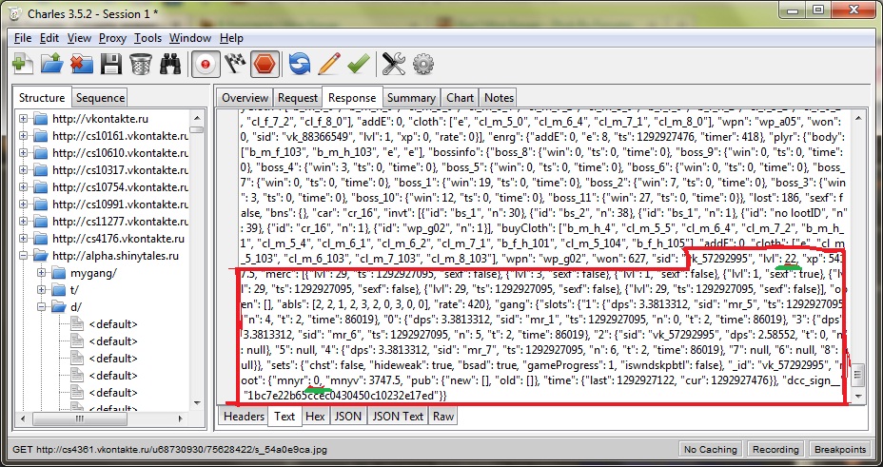Toggle throttling with the checkered flag icon
883x467 pixels.
tap(235, 64)
